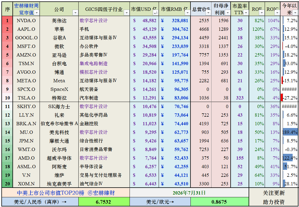Select Tesla P/E cell 323
Image resolution: width=299 pixels, height=207 pixels.
coord(240,98)
